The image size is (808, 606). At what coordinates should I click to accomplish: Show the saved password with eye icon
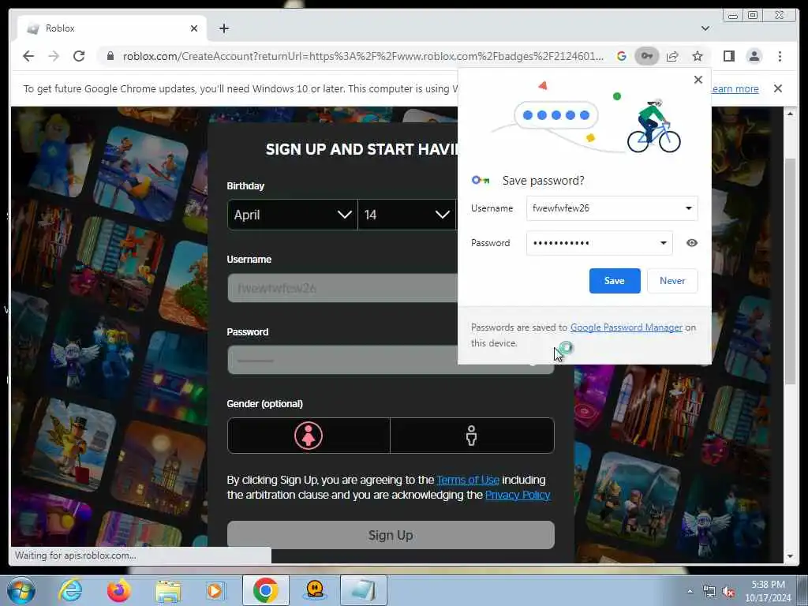(692, 243)
